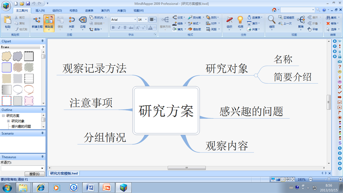Open the 视图(W) ribbon tab
The image size is (343, 193).
coord(138,10)
